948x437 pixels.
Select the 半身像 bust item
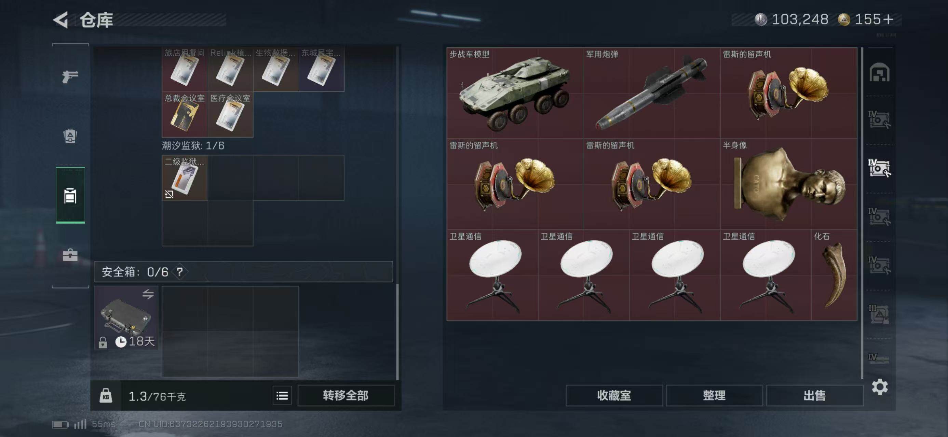point(789,184)
